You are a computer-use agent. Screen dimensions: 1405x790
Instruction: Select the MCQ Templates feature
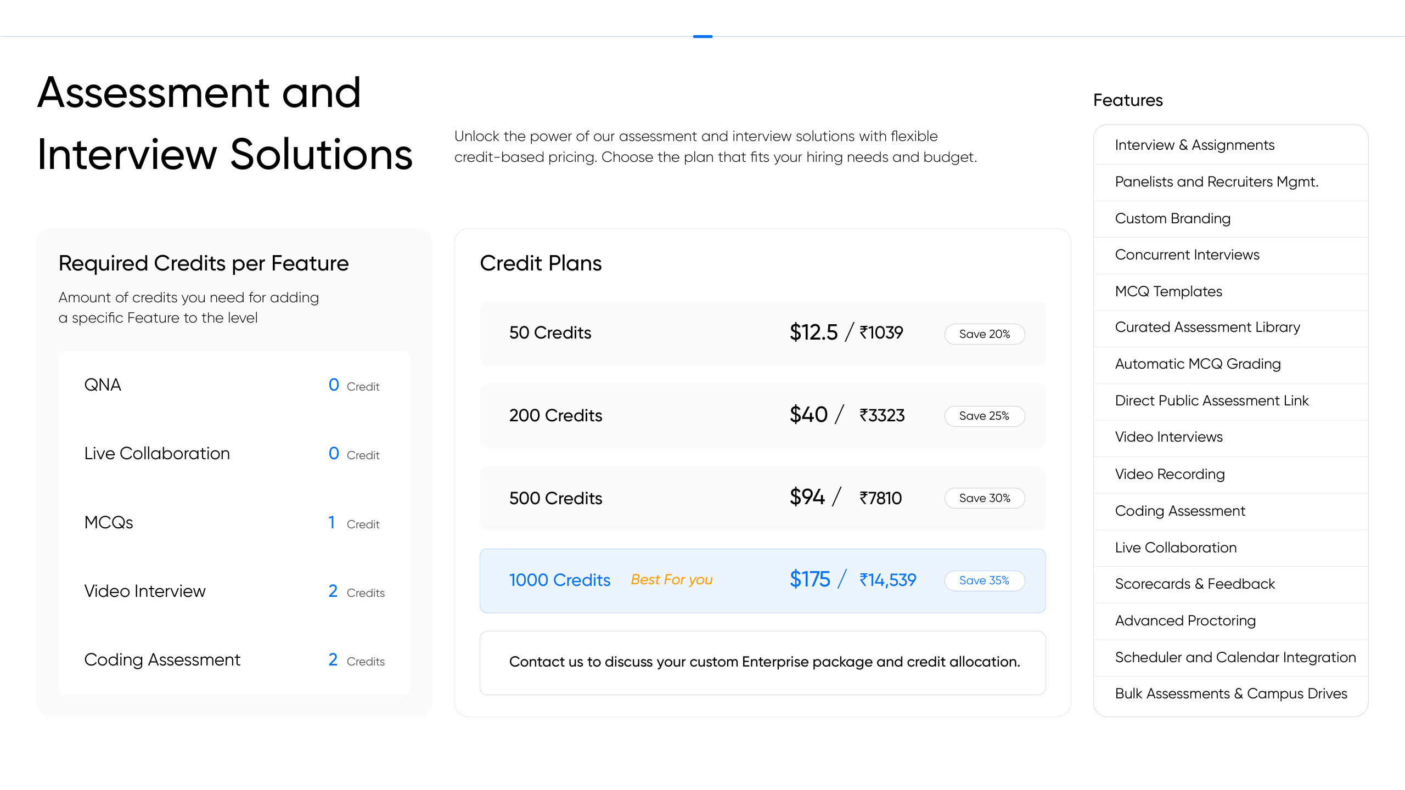pyautogui.click(x=1230, y=292)
